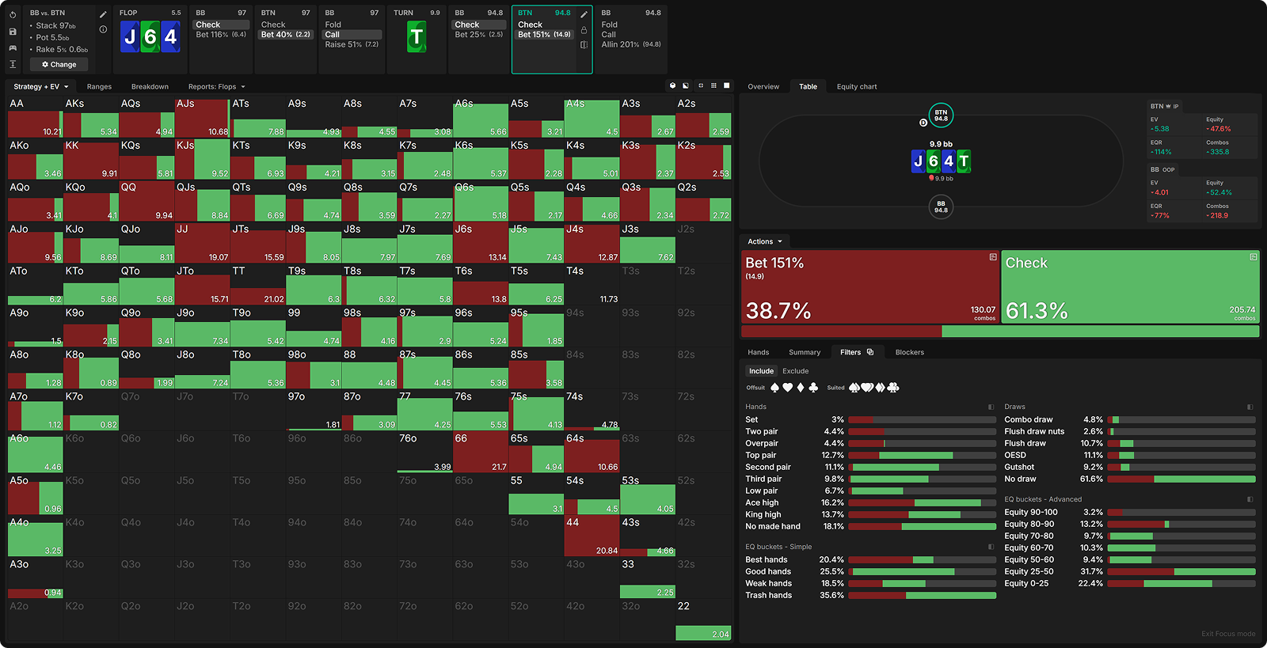Open the Strategy + EV dropdown
The width and height of the screenshot is (1267, 648).
pyautogui.click(x=41, y=87)
